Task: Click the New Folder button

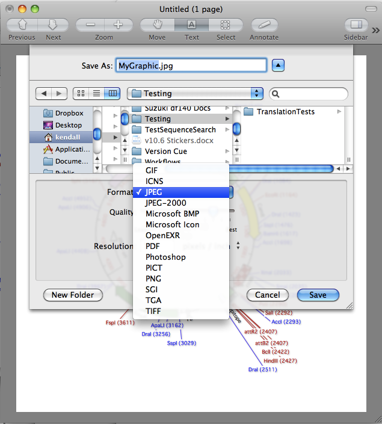Action: pyautogui.click(x=73, y=295)
